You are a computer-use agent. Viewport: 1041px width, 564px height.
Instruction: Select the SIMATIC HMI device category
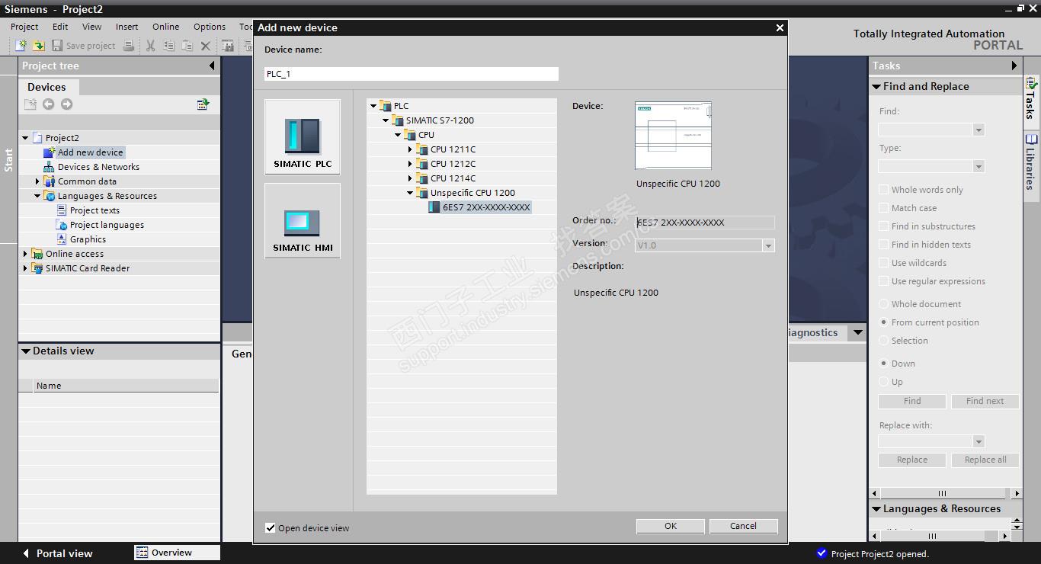click(x=303, y=221)
